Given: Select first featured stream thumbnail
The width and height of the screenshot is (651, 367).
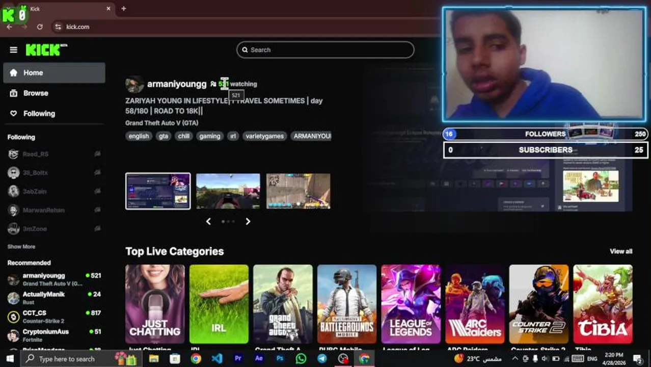Looking at the screenshot, I should [x=158, y=191].
